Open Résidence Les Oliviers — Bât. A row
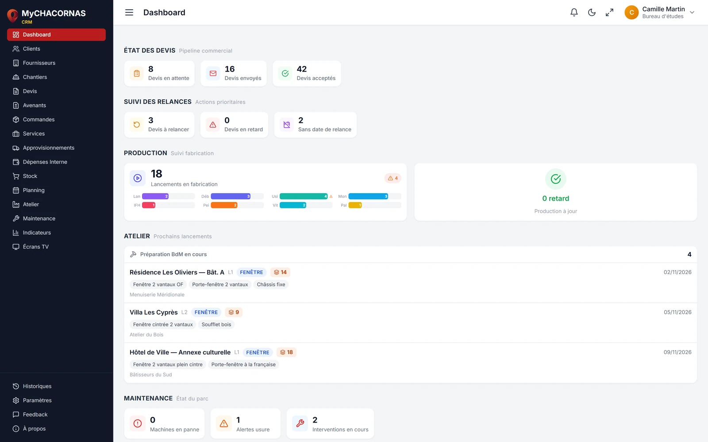 (411, 283)
